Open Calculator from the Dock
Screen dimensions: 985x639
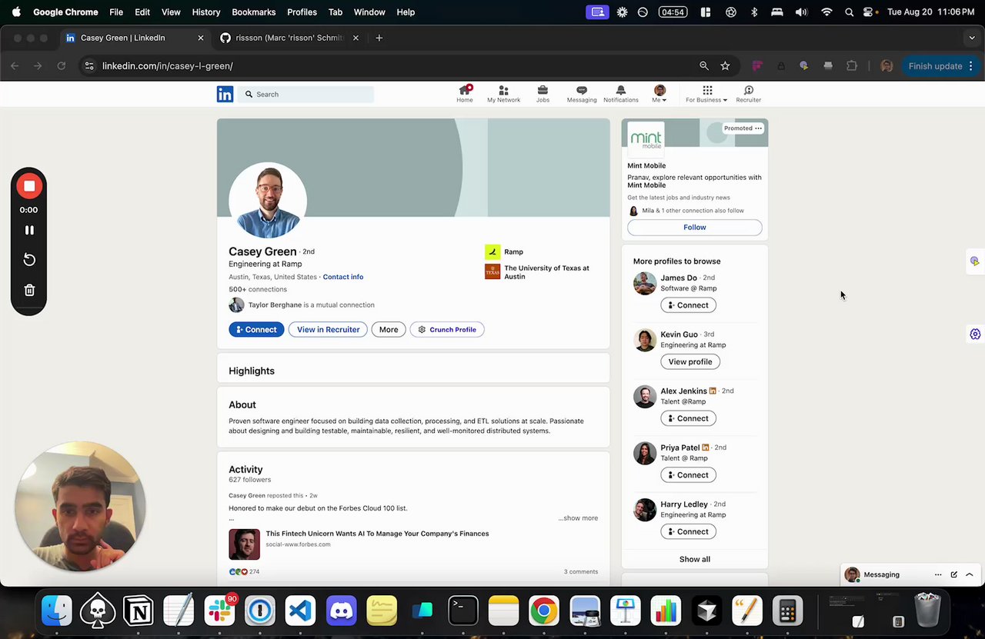tap(787, 611)
